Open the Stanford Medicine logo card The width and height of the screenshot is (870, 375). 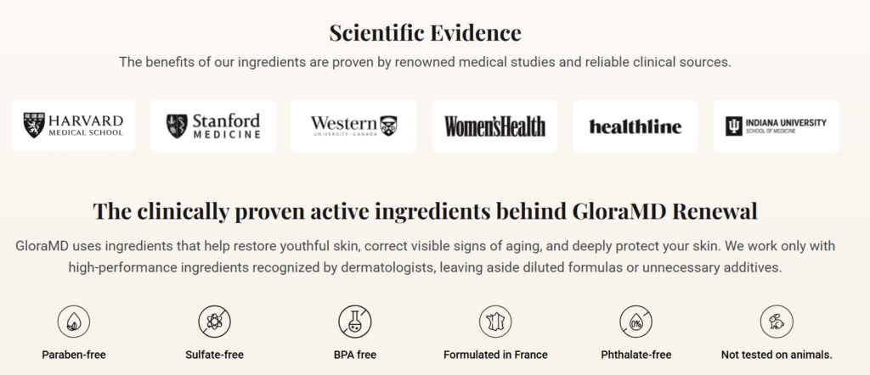[x=213, y=126]
